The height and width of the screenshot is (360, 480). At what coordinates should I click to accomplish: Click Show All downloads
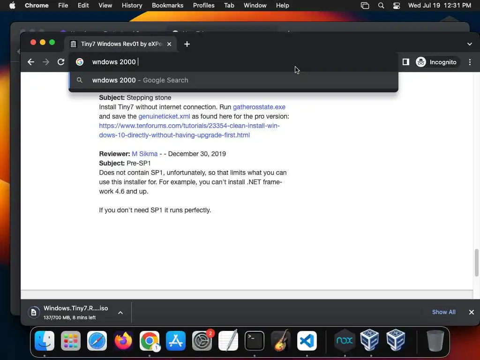pyautogui.click(x=443, y=312)
